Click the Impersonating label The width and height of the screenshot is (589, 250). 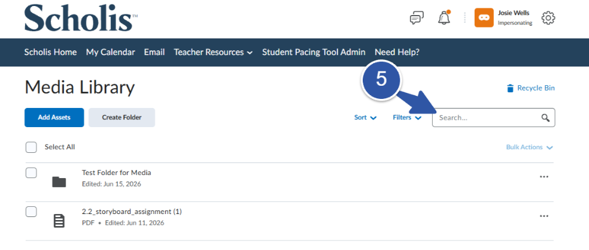click(x=515, y=23)
